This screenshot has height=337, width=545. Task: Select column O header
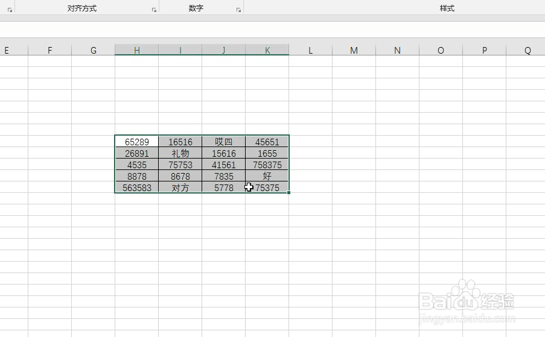441,50
